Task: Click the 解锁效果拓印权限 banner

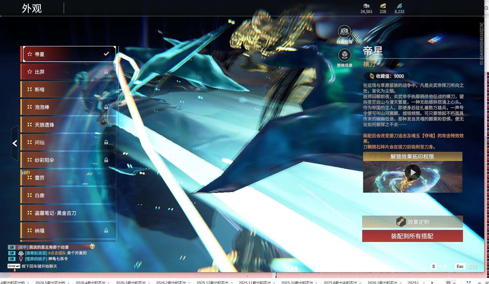Action: tap(413, 156)
